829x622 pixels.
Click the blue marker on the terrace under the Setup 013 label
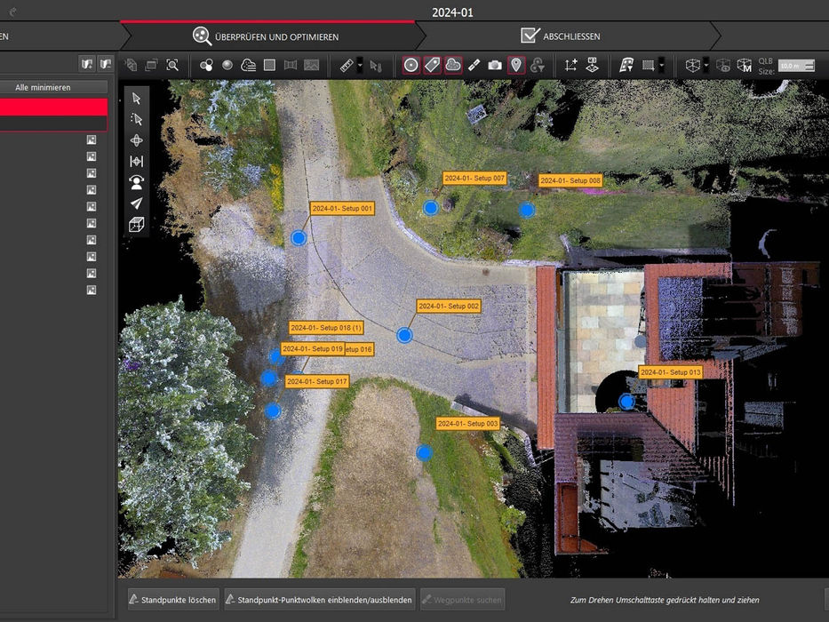[x=627, y=402]
